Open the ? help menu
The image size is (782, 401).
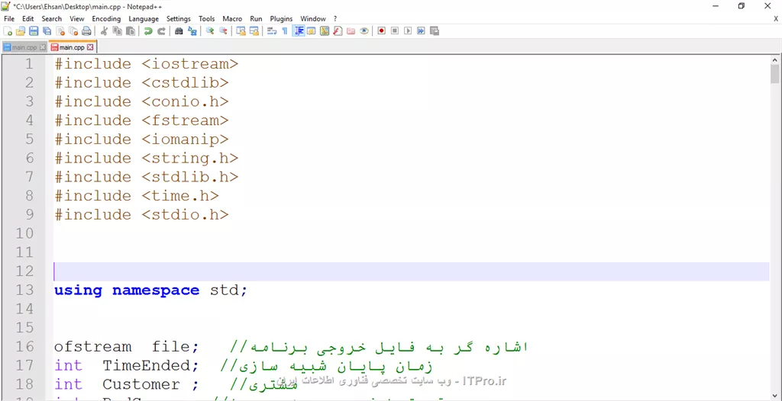coord(335,19)
